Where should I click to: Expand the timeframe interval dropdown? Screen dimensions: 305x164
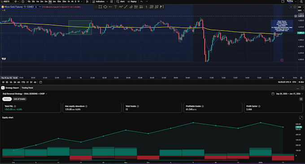point(82,1)
